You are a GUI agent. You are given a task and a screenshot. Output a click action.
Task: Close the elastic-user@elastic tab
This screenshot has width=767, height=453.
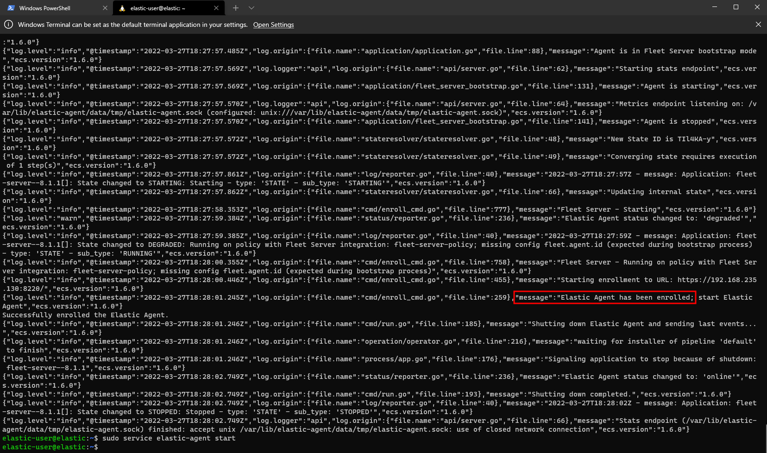pos(216,8)
